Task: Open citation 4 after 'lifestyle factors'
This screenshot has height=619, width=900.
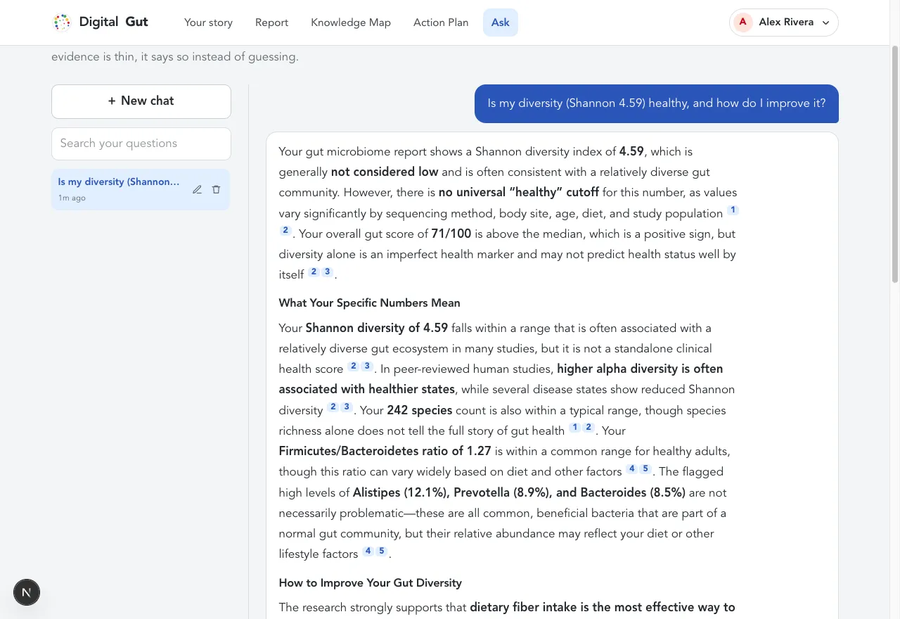Action: pos(368,551)
